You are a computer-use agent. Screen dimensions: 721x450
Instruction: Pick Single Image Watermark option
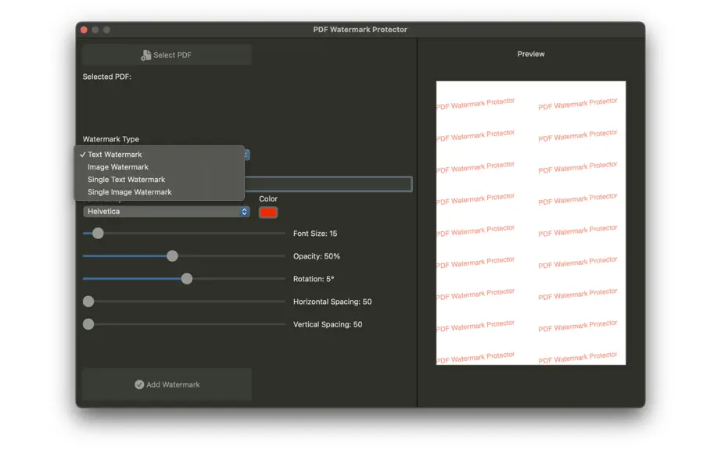click(159, 192)
